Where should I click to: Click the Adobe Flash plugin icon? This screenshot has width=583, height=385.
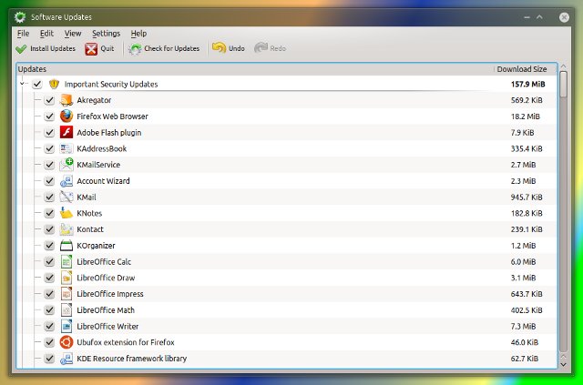pyautogui.click(x=66, y=133)
